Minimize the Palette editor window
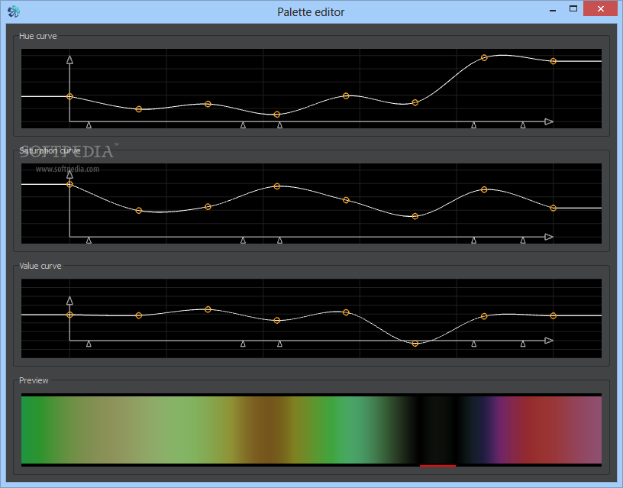Screen dimensions: 623x488 (553, 9)
